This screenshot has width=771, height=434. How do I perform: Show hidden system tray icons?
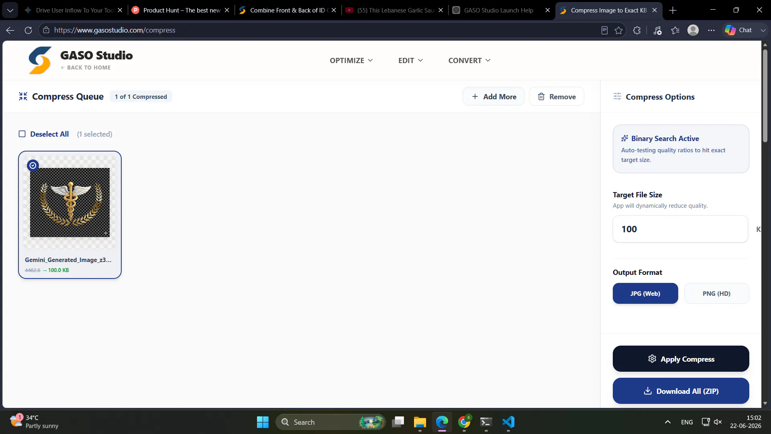coord(667,422)
